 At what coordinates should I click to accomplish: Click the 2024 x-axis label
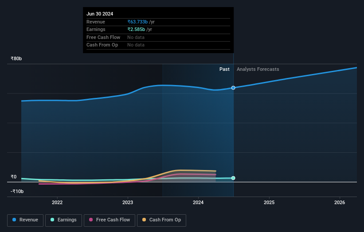coord(198,202)
